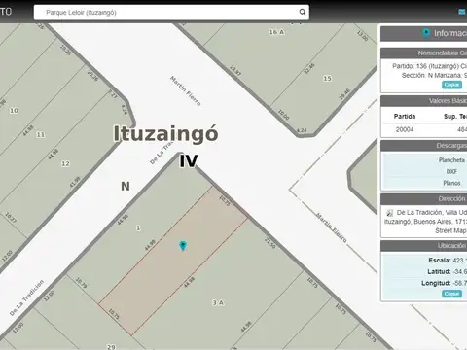
Task: Collapse the Dirección panel header
Action: pyautogui.click(x=424, y=198)
